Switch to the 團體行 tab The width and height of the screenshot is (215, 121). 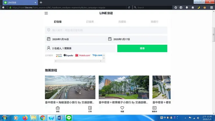pos(154,22)
